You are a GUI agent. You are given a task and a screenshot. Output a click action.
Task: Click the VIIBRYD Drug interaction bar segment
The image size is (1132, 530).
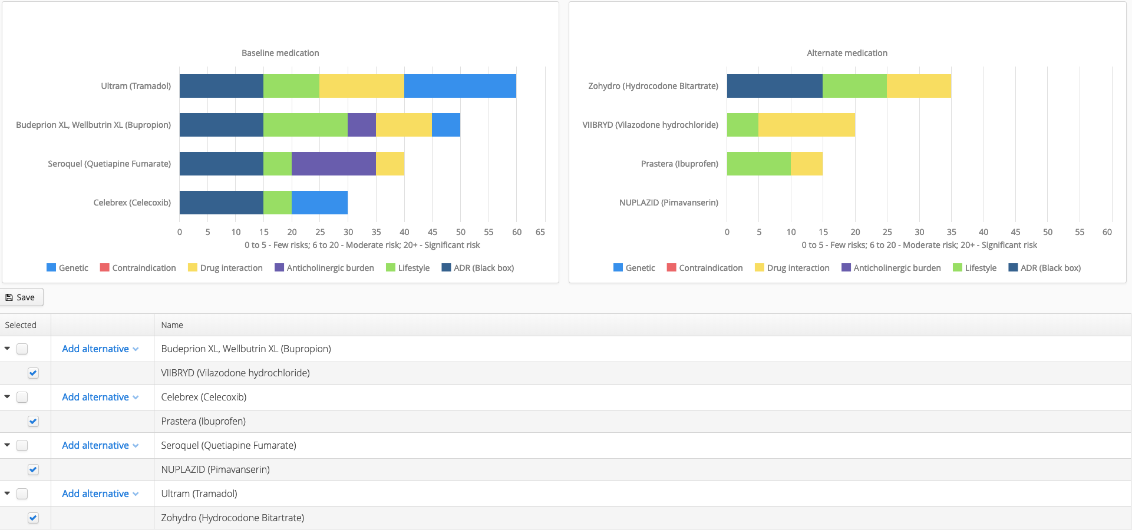807,125
